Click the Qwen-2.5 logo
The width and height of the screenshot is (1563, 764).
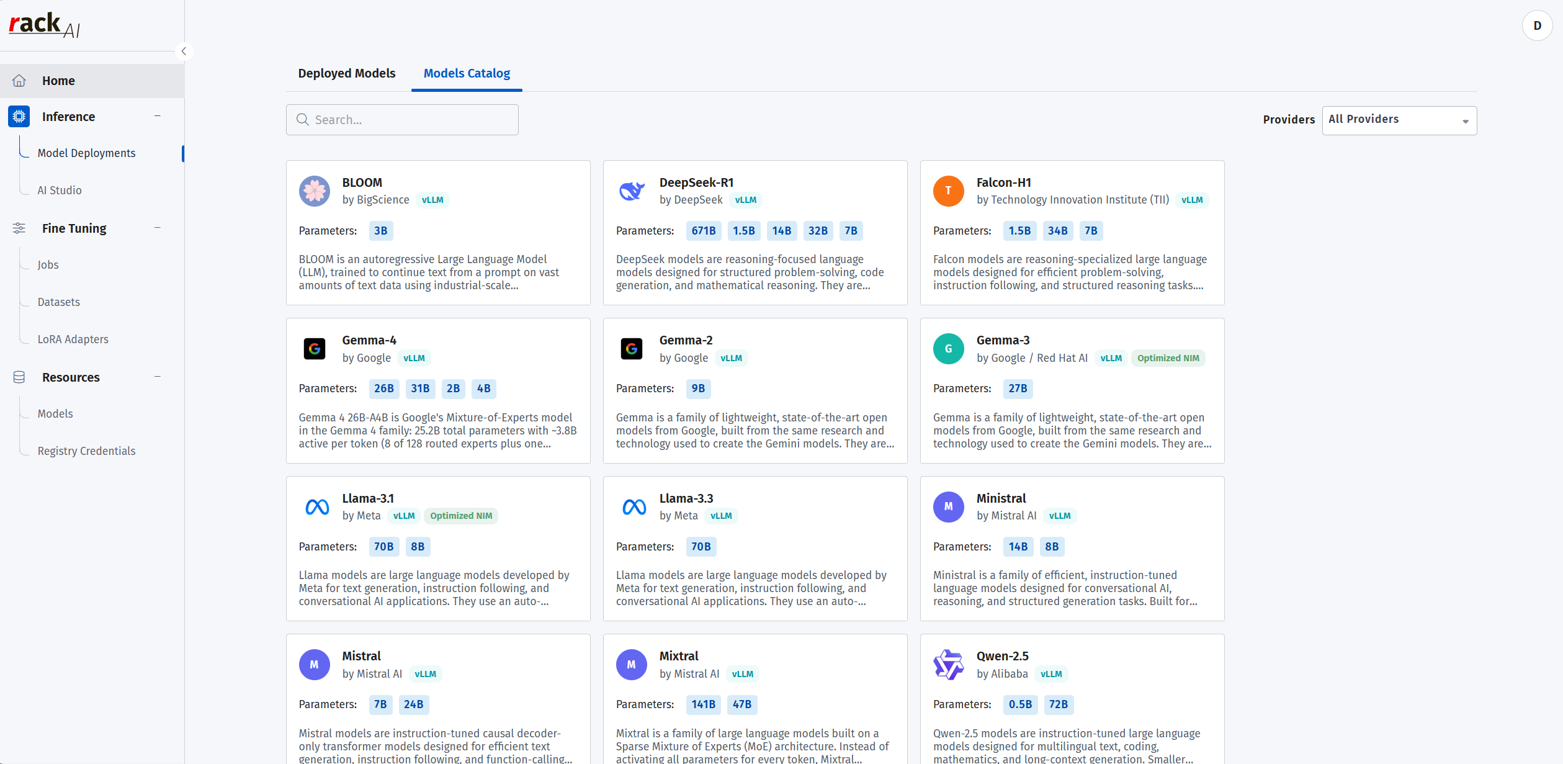[949, 665]
